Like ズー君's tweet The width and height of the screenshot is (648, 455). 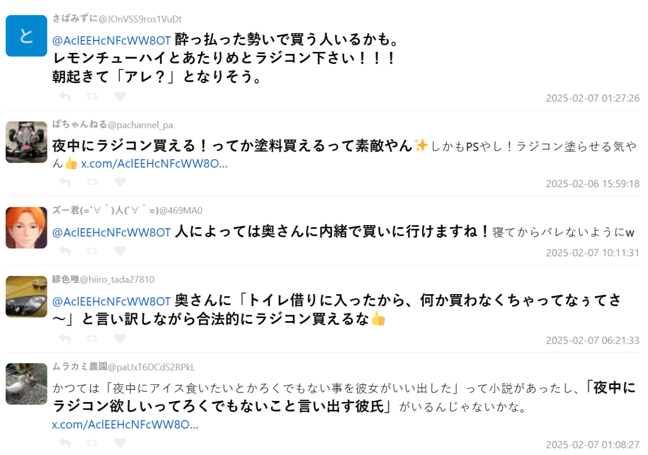click(120, 251)
